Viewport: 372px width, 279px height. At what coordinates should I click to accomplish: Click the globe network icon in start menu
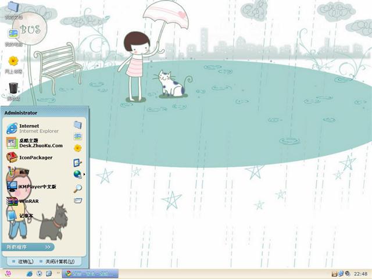[x=77, y=174]
